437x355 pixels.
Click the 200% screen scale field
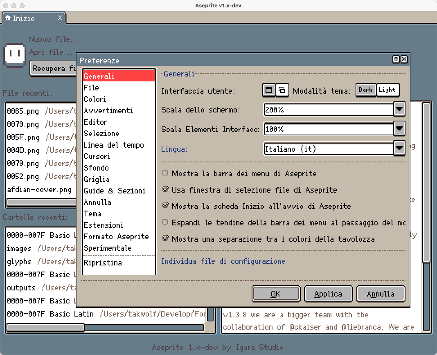click(329, 110)
